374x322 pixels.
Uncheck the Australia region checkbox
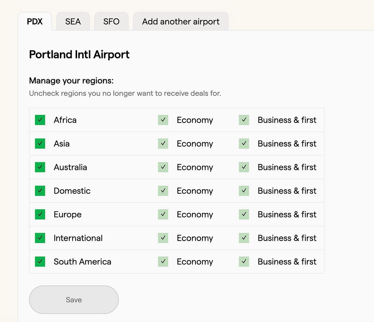40,167
